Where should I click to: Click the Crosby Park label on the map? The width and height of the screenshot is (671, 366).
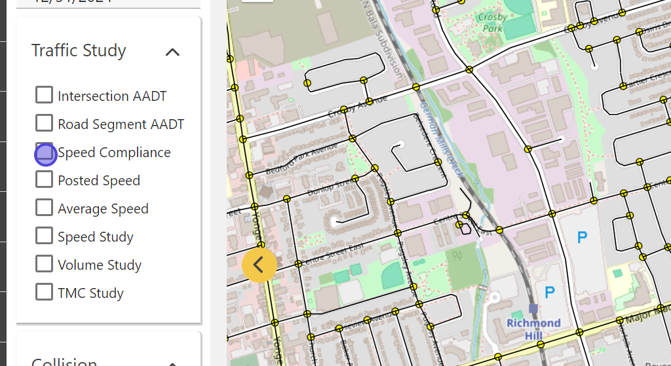point(493,23)
